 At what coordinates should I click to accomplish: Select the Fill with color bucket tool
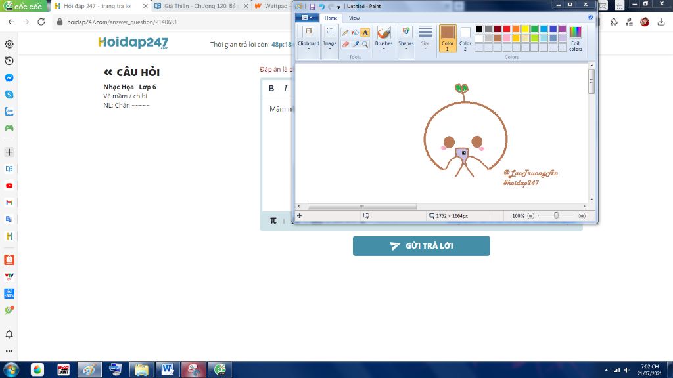coord(356,33)
